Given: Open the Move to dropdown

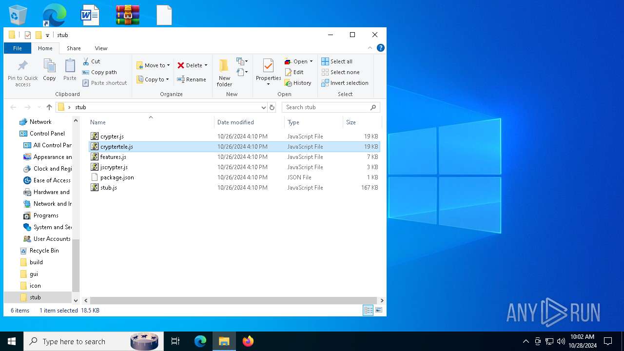Looking at the screenshot, I should pyautogui.click(x=153, y=65).
